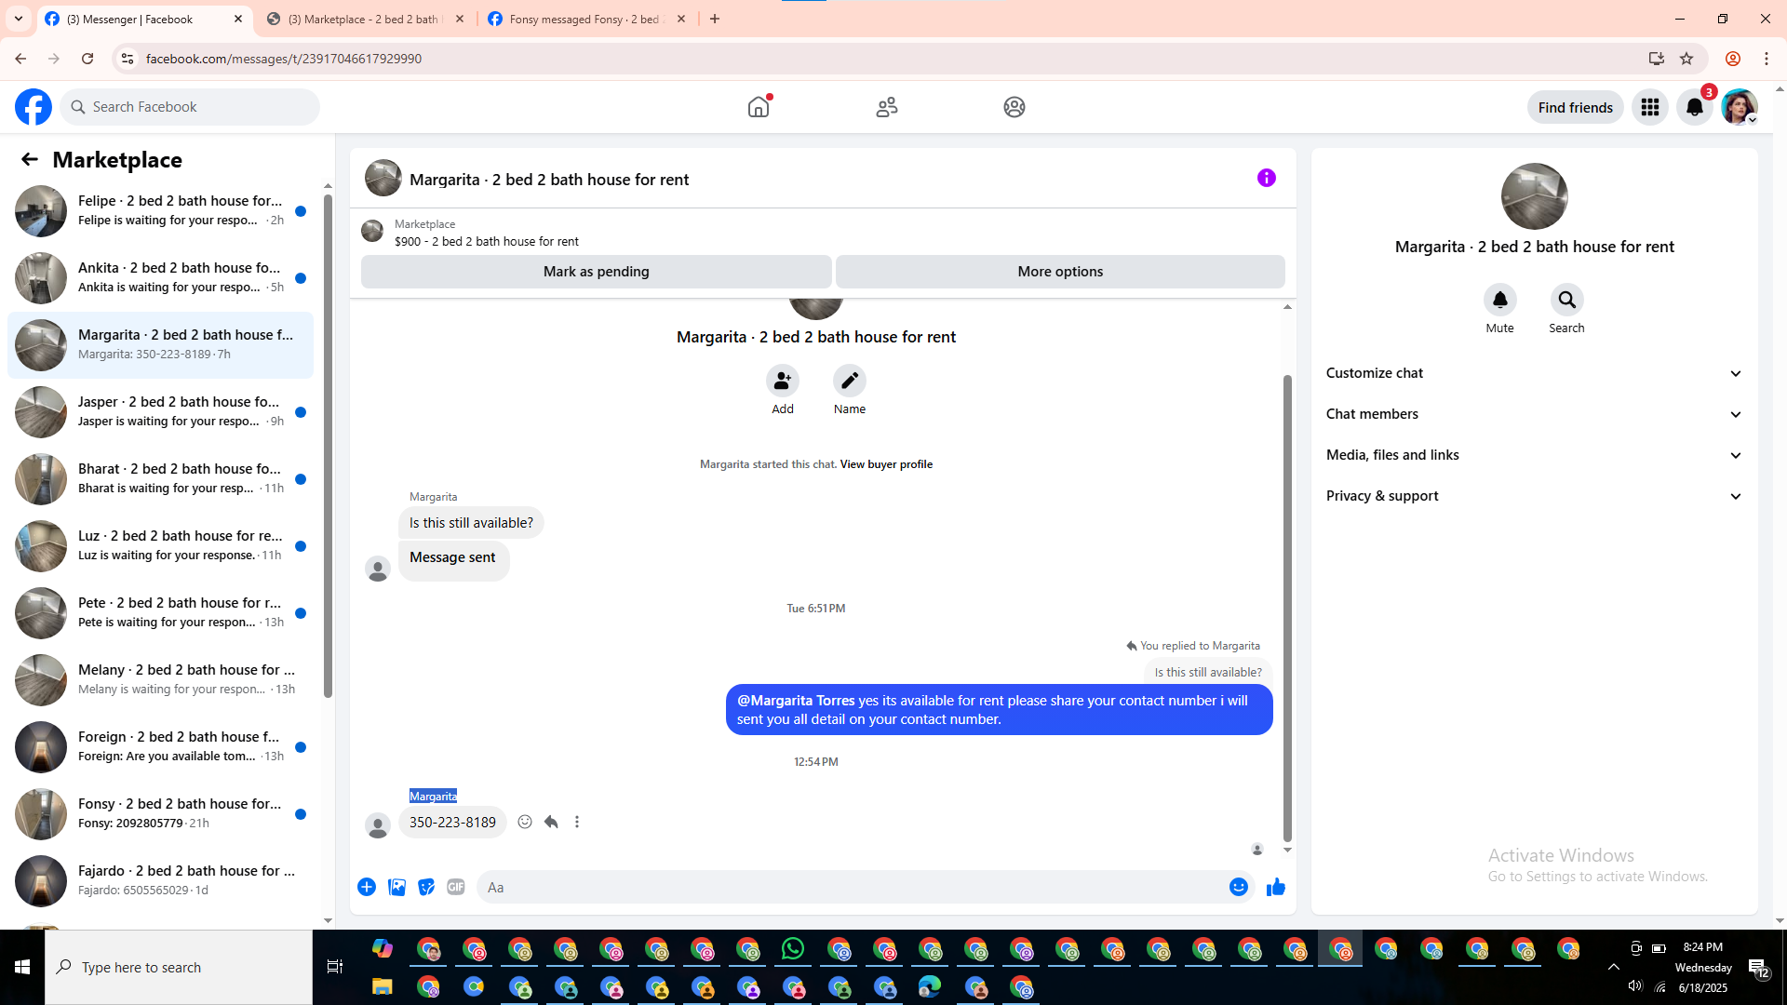Open the Foreign conversation
Viewport: 1787px width, 1005px height.
click(160, 747)
